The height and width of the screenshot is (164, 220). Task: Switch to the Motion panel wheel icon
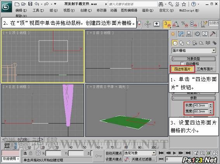pos(197,34)
